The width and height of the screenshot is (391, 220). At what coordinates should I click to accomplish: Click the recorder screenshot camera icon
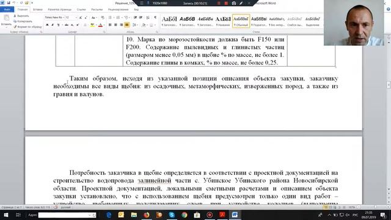coord(234,3)
